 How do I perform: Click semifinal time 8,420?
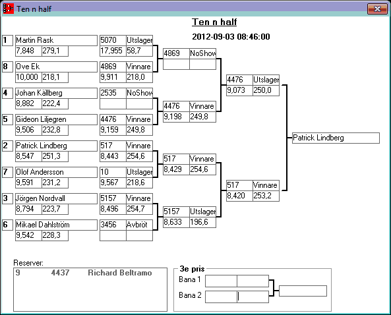click(239, 196)
